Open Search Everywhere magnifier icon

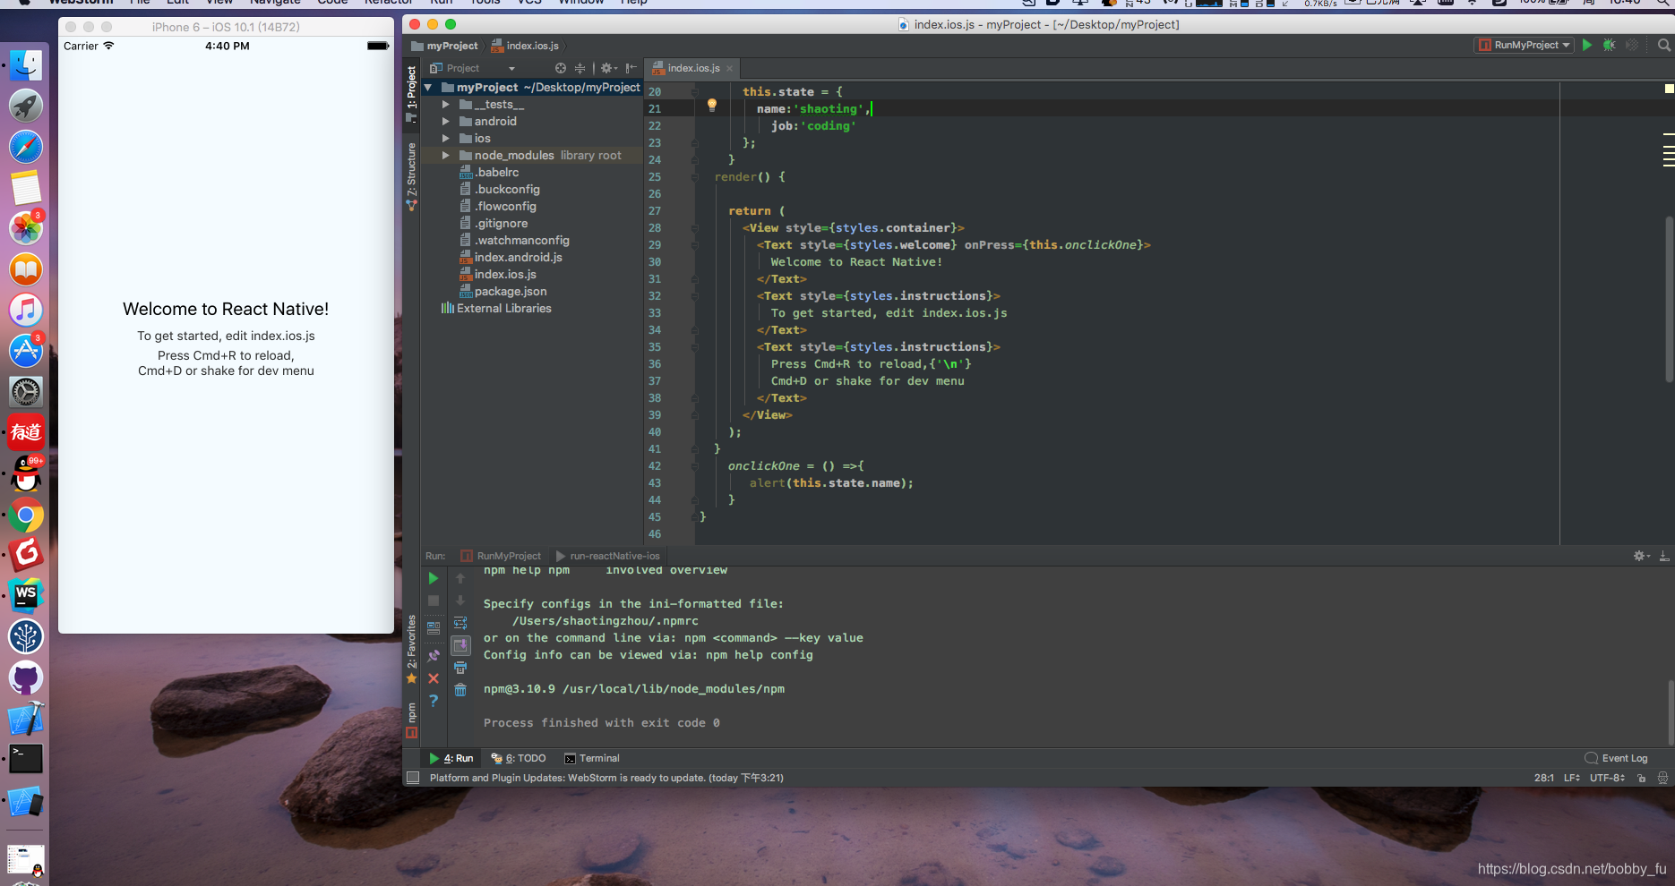pyautogui.click(x=1664, y=45)
